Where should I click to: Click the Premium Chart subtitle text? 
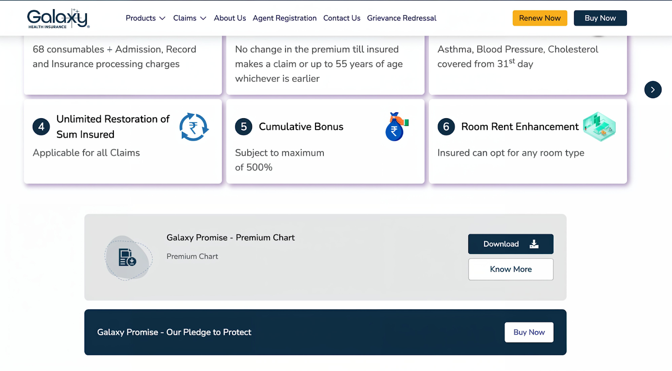pyautogui.click(x=192, y=256)
